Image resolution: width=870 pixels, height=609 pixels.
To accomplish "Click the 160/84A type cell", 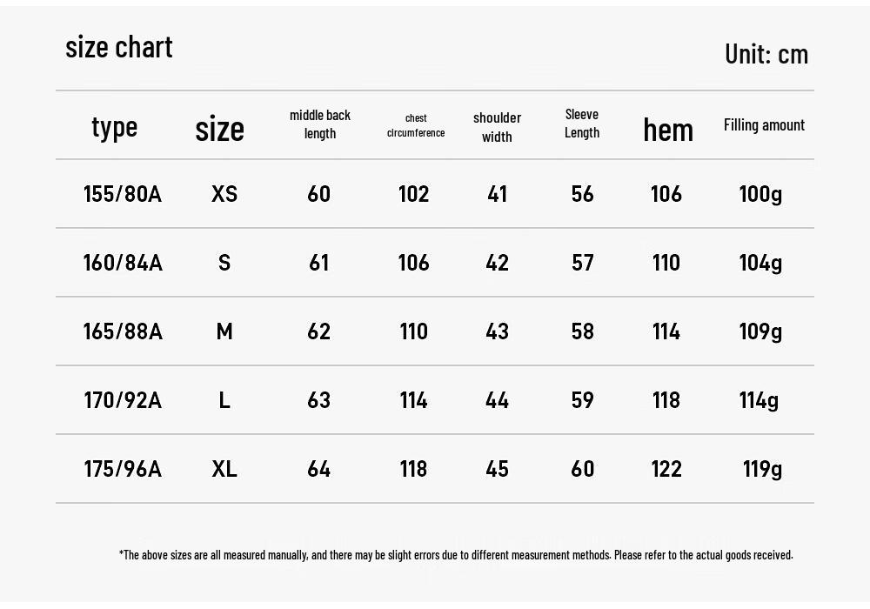I will click(123, 263).
